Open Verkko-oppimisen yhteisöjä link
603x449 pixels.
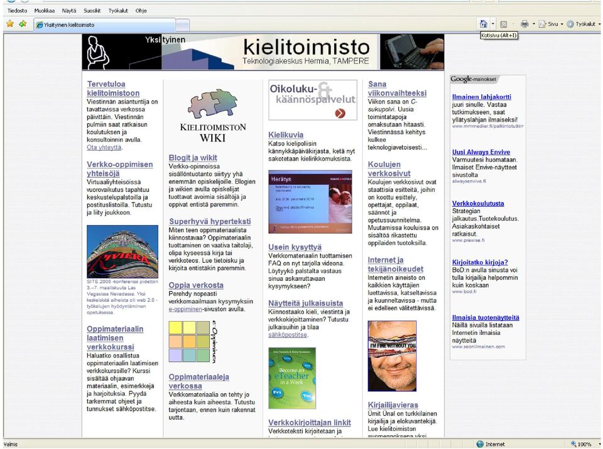coord(119,169)
